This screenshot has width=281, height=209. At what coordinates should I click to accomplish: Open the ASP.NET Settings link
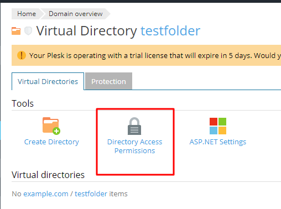[x=218, y=142]
